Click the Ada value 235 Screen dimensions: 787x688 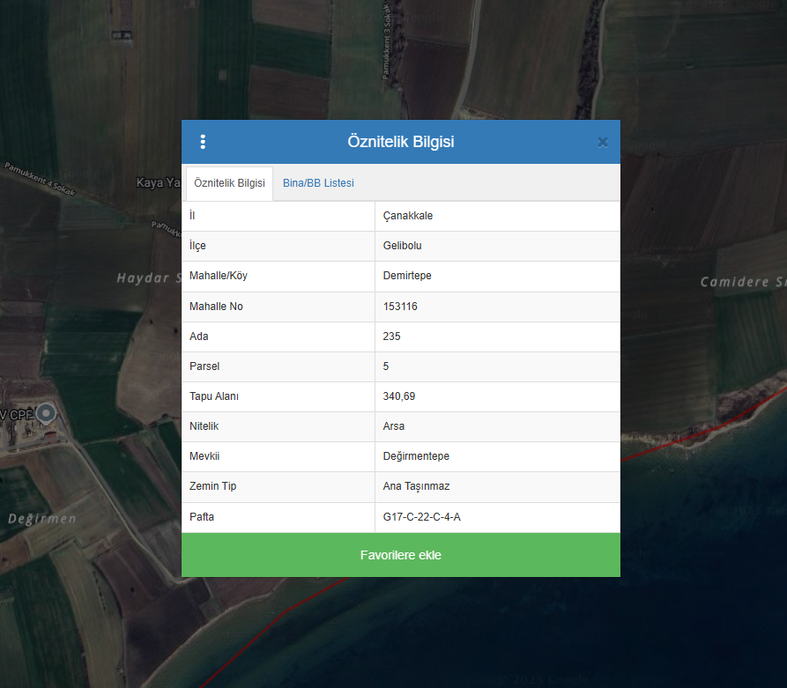[392, 337]
